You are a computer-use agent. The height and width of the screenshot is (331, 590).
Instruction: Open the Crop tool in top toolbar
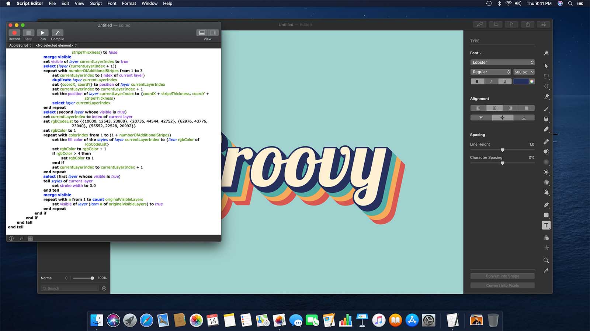496,25
